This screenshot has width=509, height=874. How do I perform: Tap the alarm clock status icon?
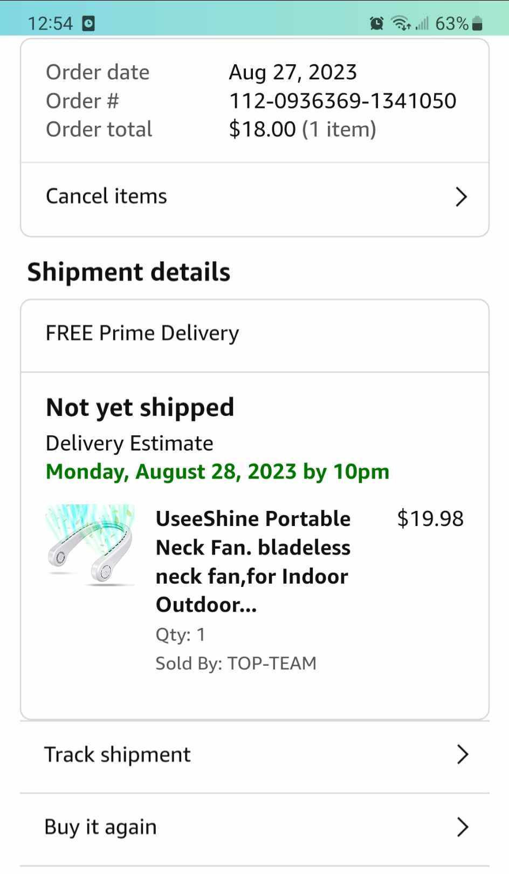pyautogui.click(x=376, y=23)
